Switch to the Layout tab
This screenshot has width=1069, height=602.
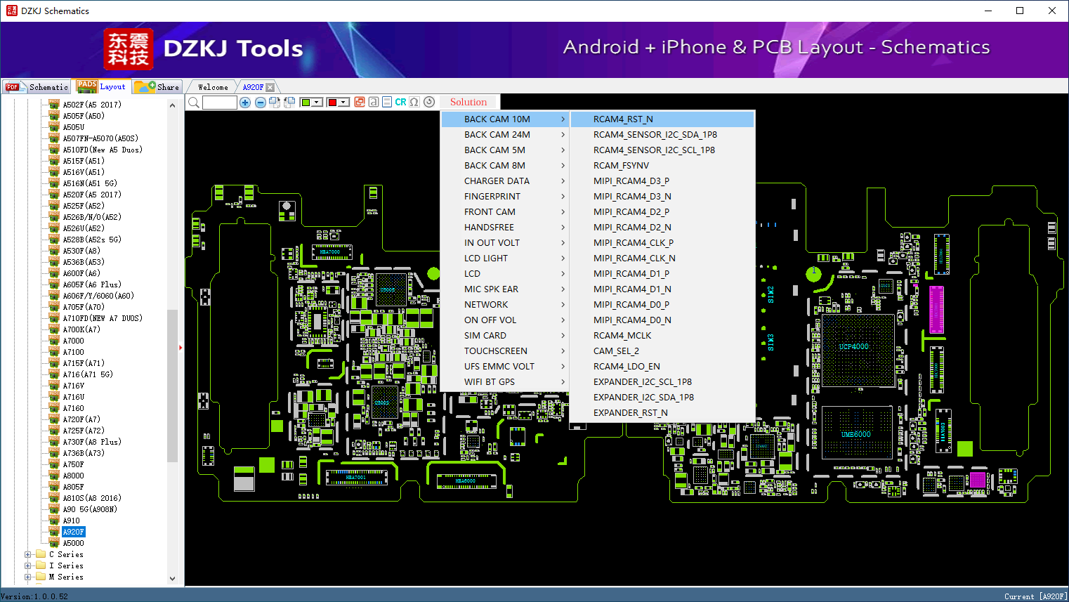102,86
